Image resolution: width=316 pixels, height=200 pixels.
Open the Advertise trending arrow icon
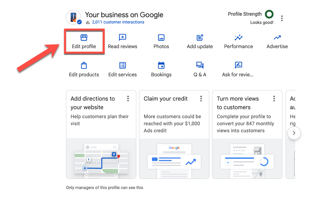point(277,37)
